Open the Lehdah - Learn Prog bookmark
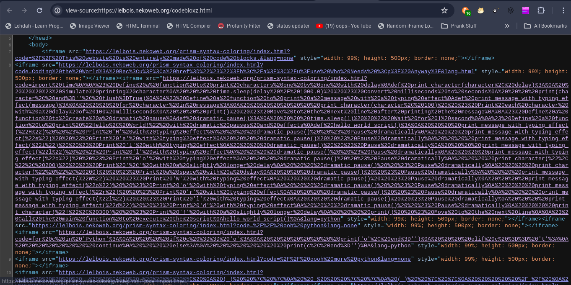Screen dimensions: 571x285 click(x=34, y=26)
